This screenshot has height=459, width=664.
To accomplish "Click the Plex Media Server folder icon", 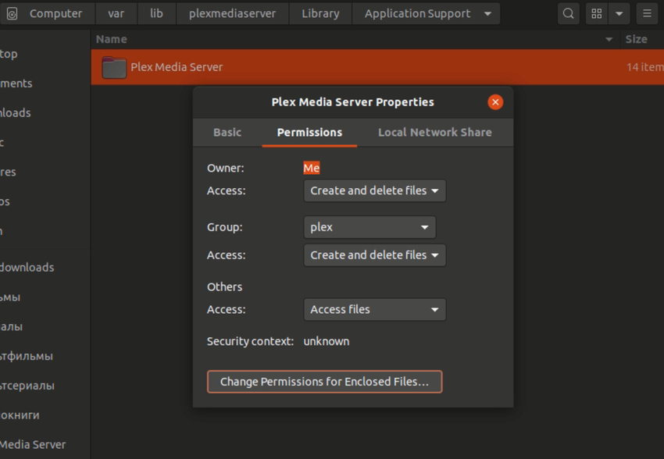I will tap(114, 67).
